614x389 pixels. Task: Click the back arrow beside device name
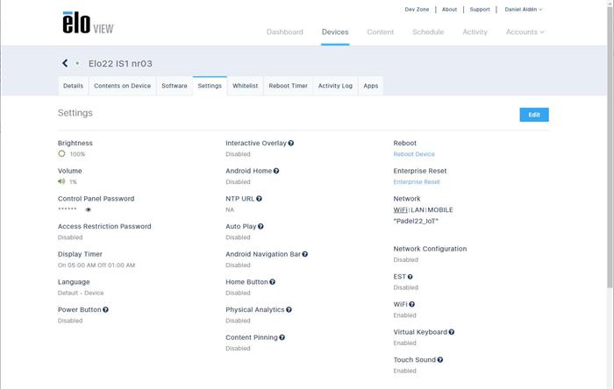pyautogui.click(x=65, y=63)
